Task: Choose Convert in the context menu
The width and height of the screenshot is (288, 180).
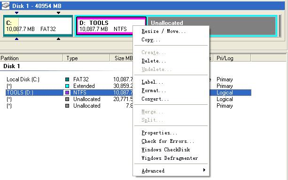Action: click(155, 99)
